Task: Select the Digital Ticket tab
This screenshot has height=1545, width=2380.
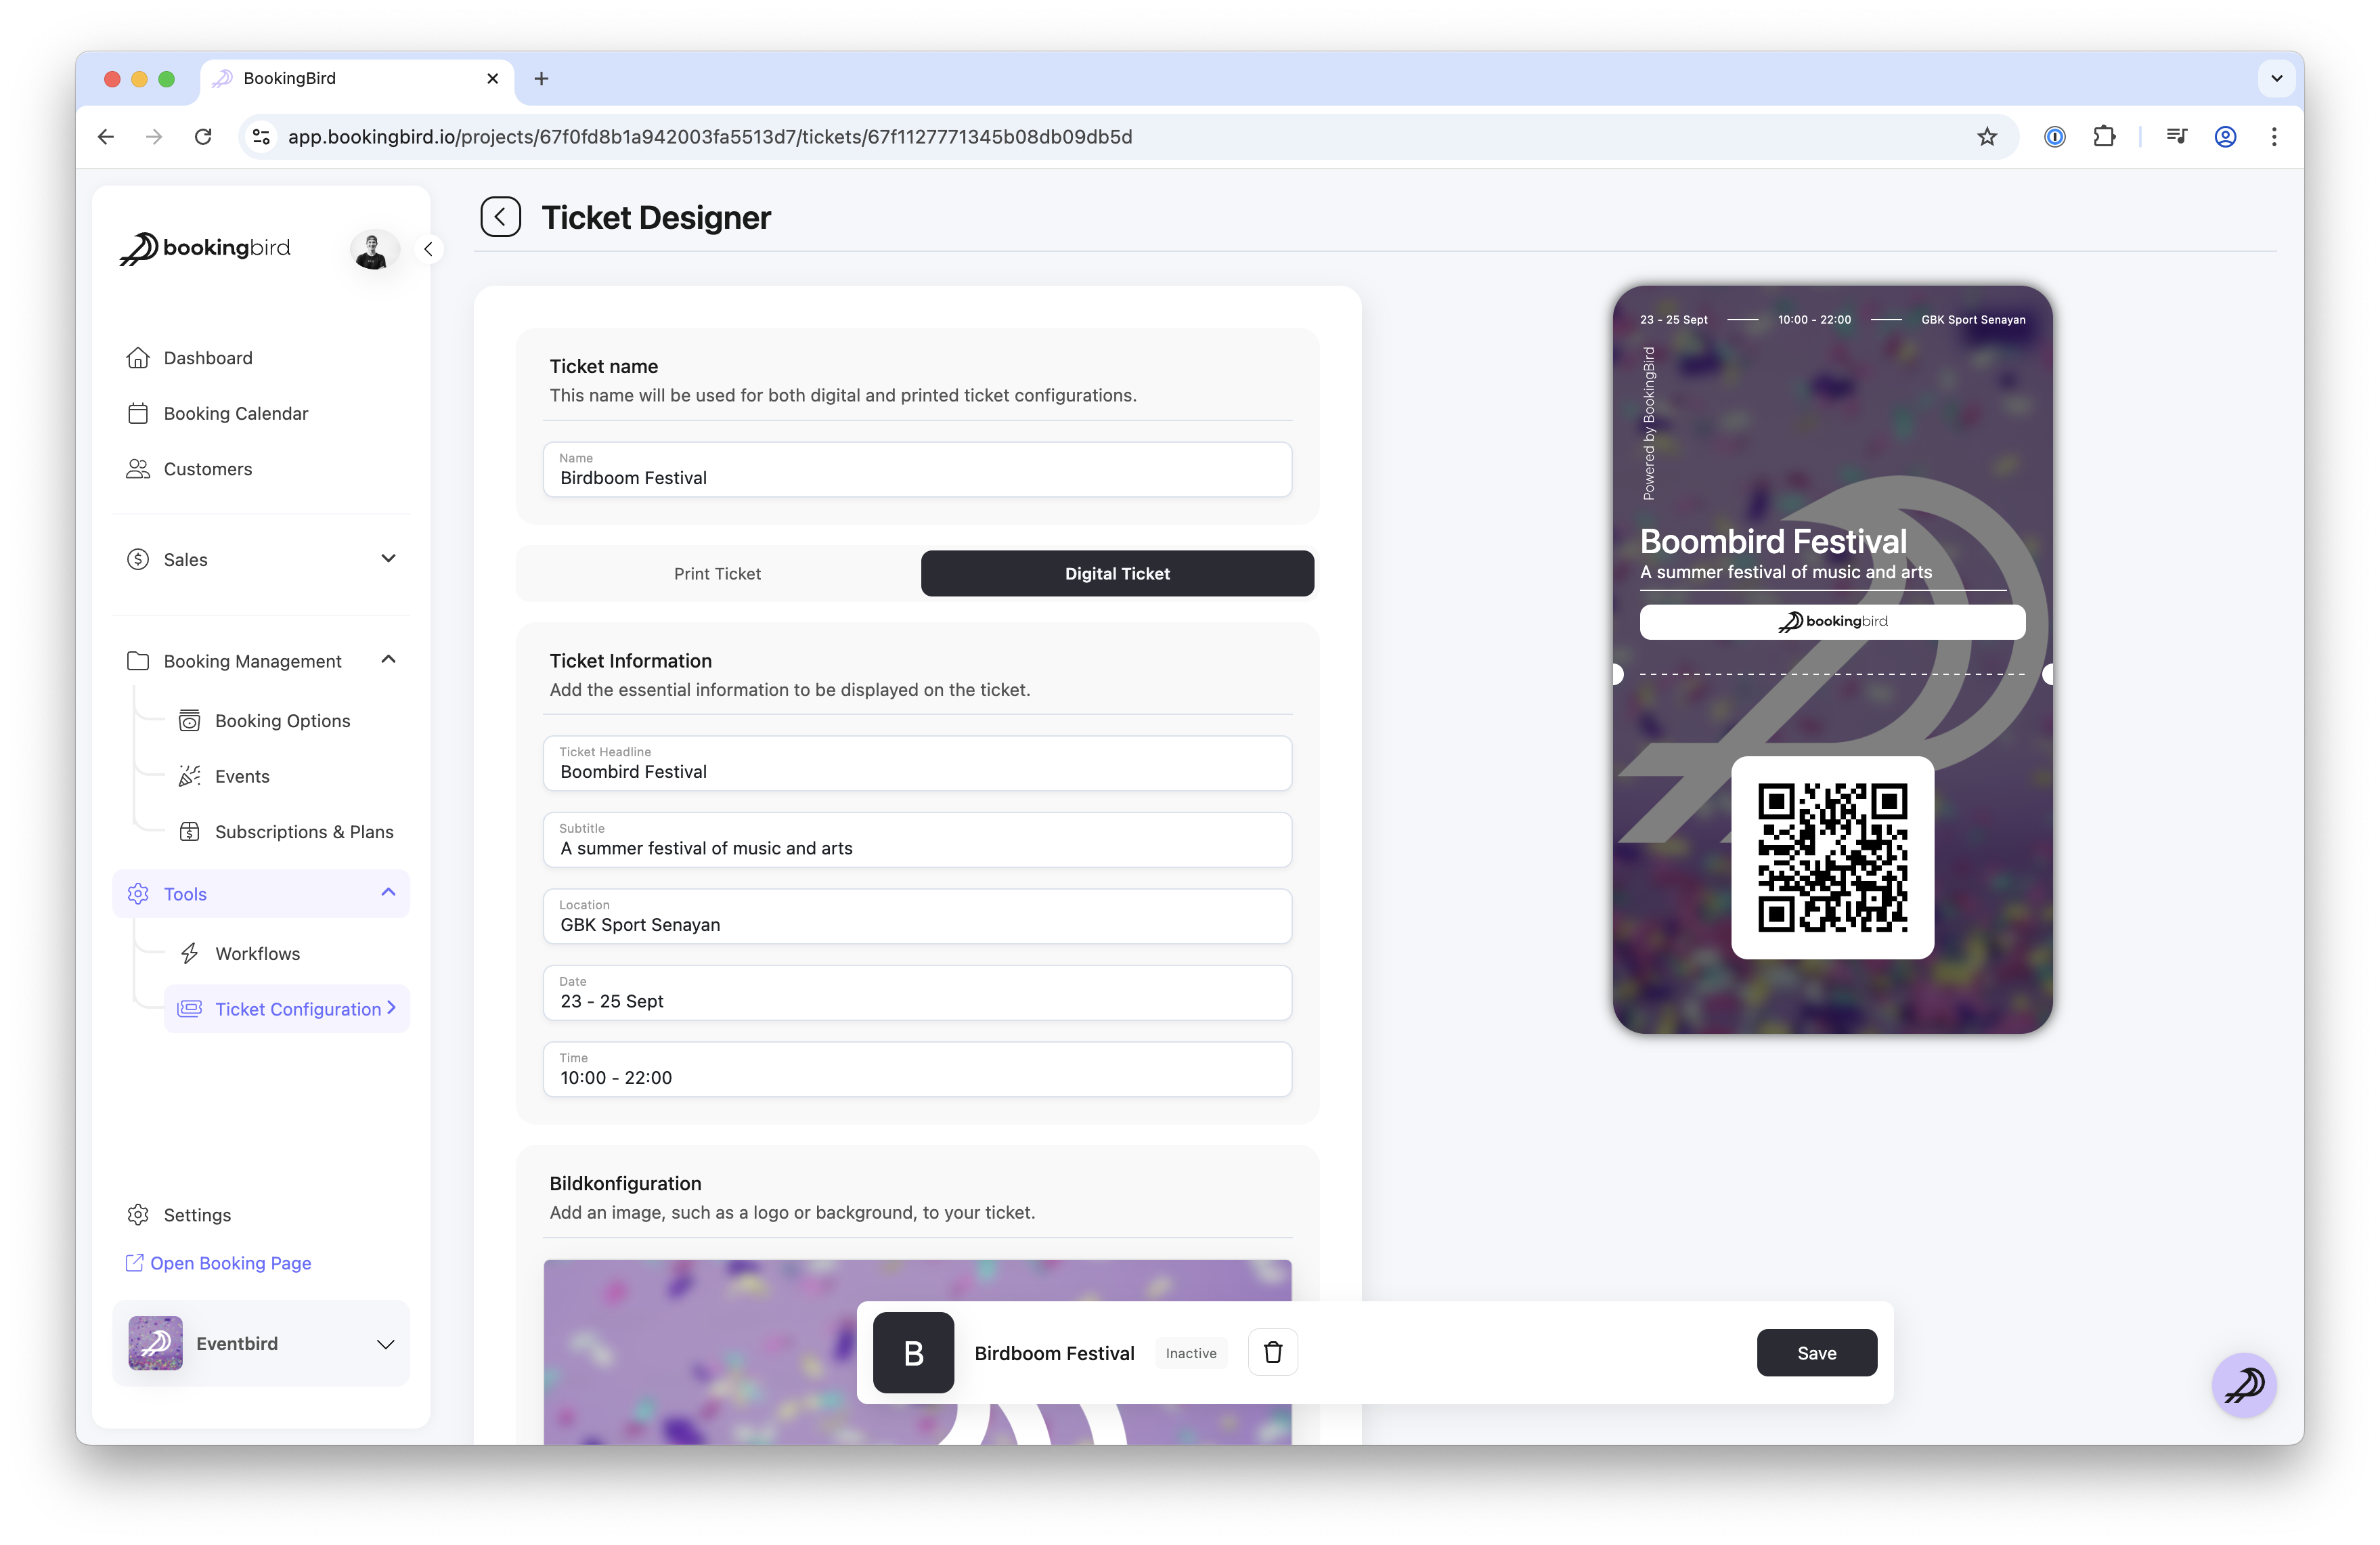Action: pyautogui.click(x=1117, y=573)
